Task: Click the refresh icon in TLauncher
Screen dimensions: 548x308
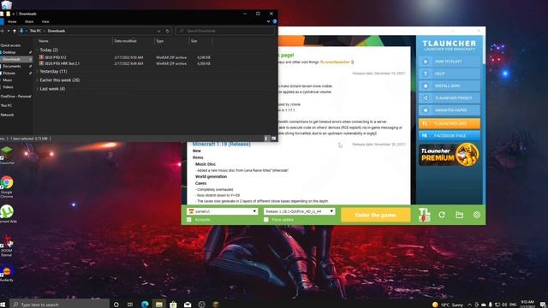Action: point(442,215)
